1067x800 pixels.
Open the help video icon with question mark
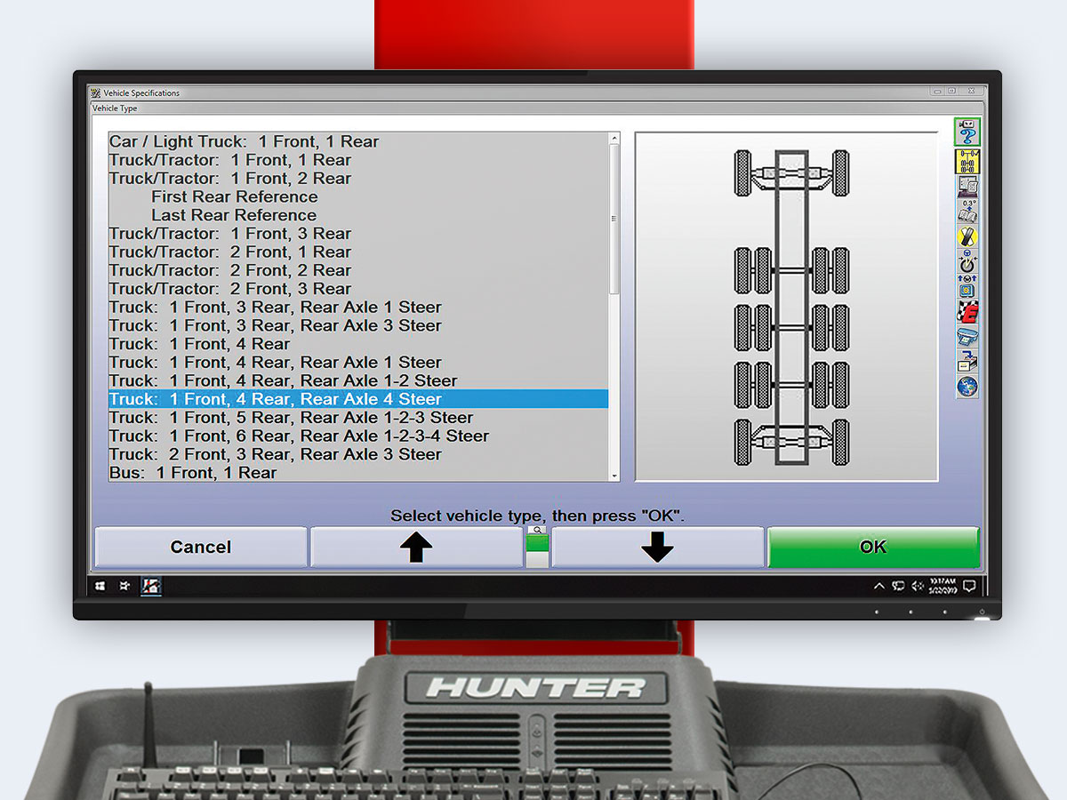click(x=967, y=132)
